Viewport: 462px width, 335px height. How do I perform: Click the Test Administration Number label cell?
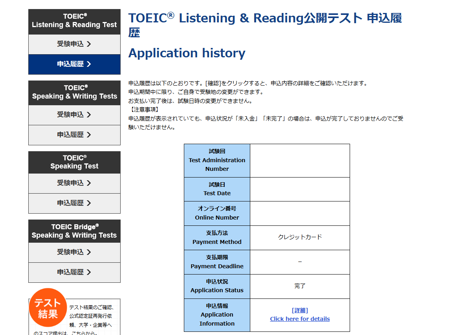pyautogui.click(x=217, y=161)
